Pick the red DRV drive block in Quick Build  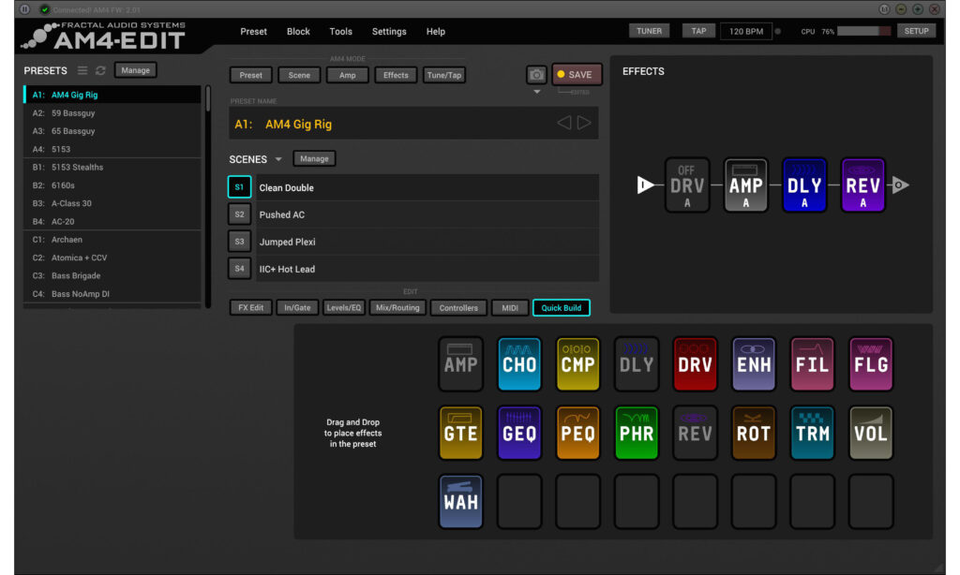tap(695, 364)
